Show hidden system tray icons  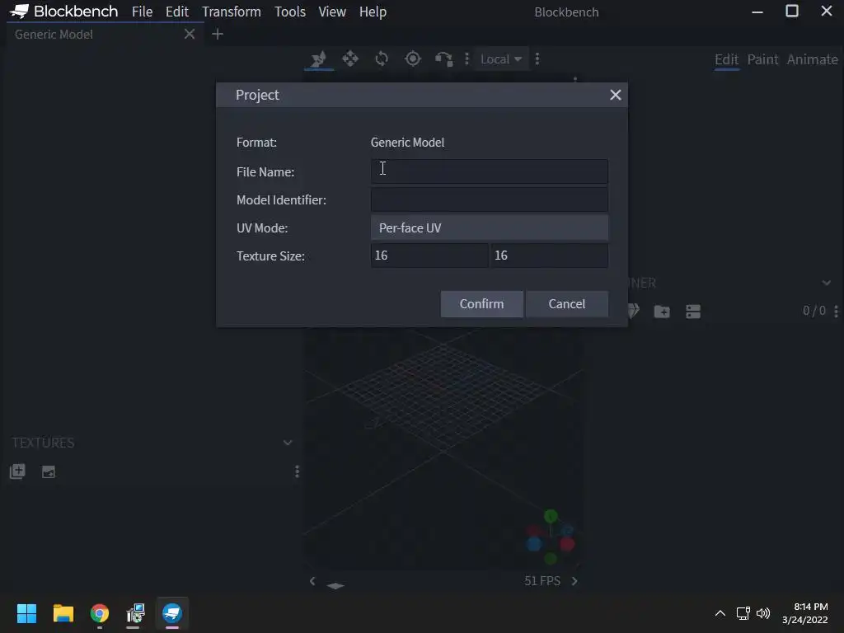pos(720,613)
